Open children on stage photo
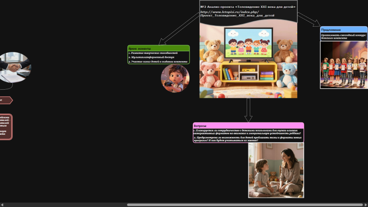The height and width of the screenshot is (207, 368). (x=344, y=64)
